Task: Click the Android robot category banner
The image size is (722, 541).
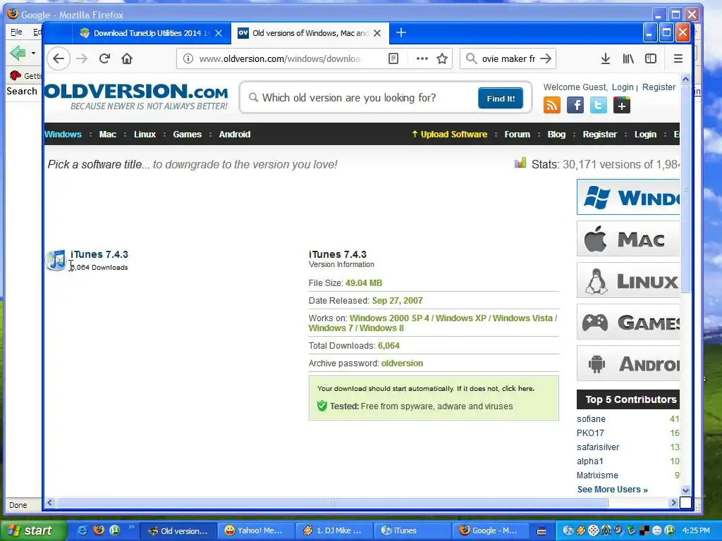Action: point(628,363)
